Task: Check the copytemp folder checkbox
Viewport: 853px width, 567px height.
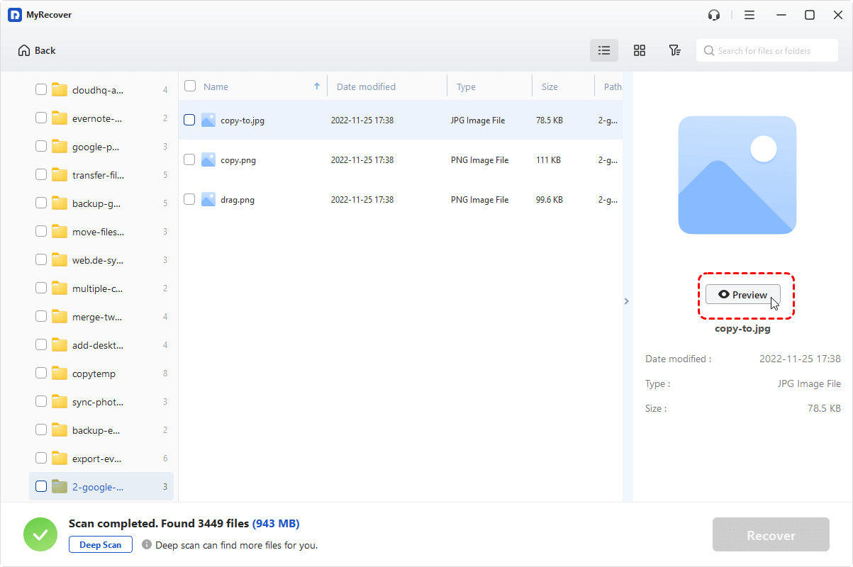Action: [x=40, y=373]
